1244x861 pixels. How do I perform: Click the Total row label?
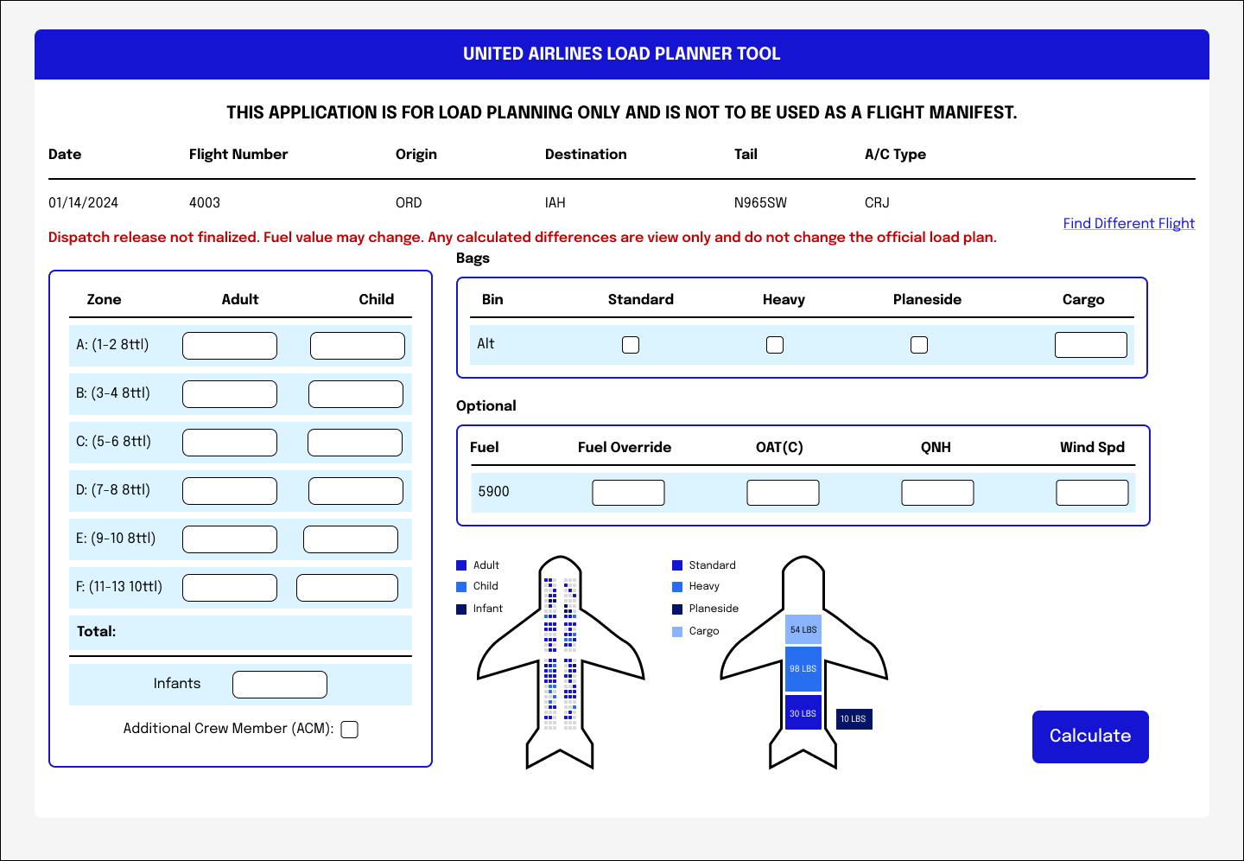[x=96, y=632]
